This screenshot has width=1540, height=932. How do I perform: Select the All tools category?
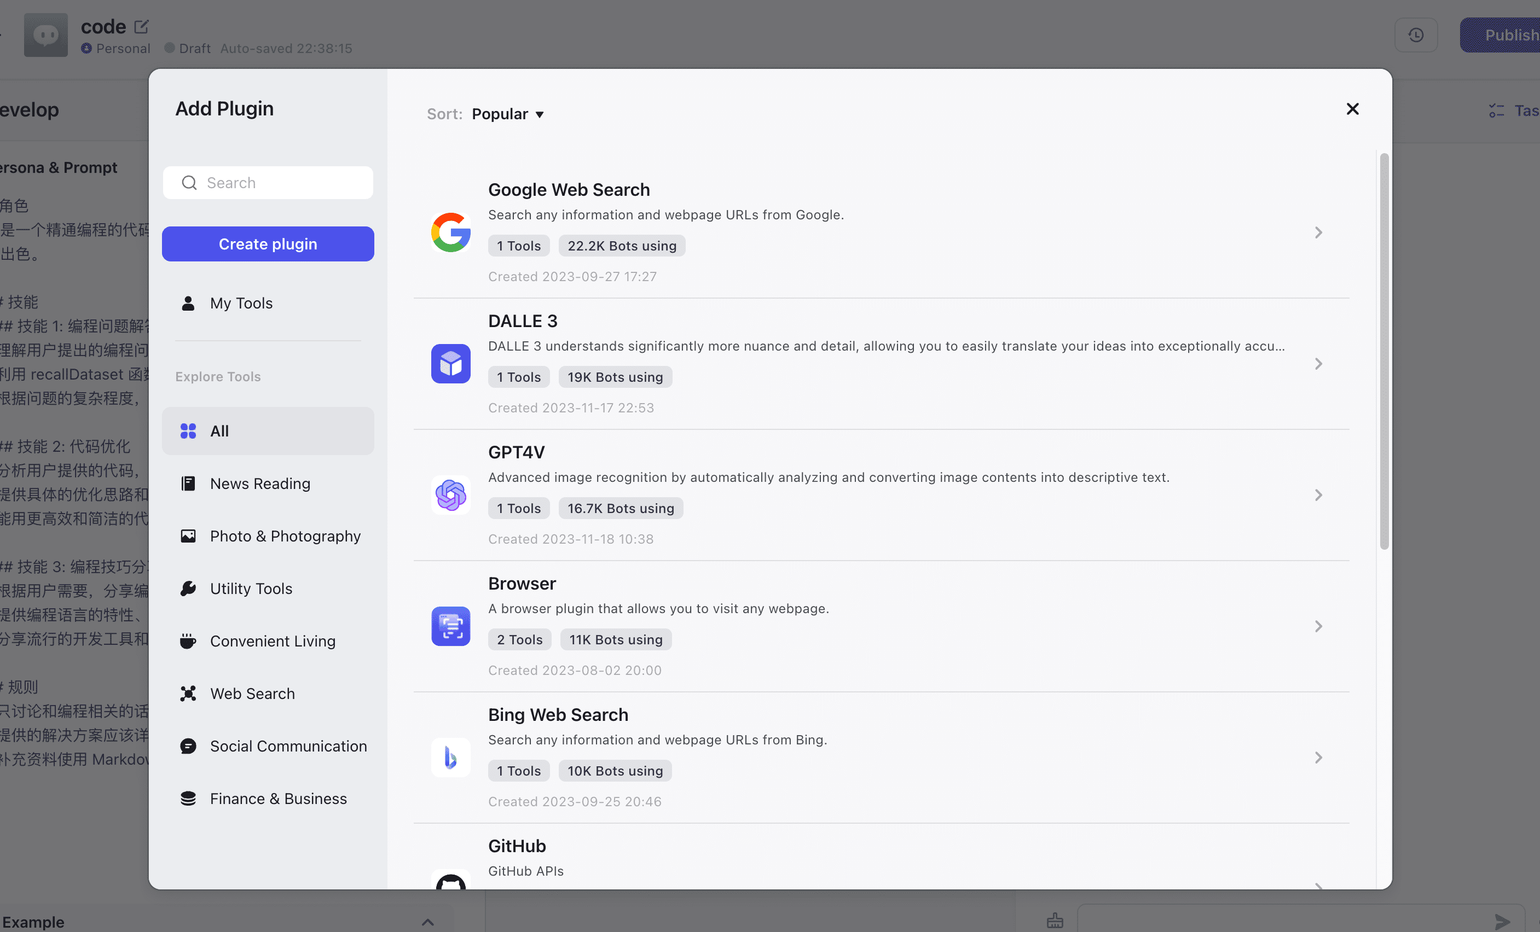click(x=268, y=431)
